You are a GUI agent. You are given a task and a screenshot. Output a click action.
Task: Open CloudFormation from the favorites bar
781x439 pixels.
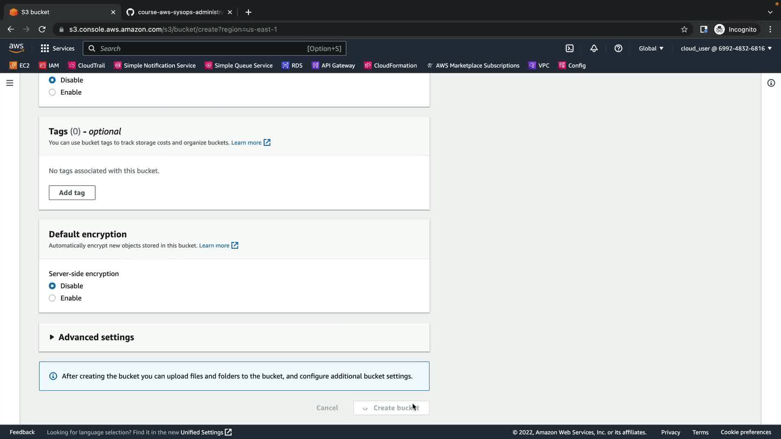click(390, 65)
